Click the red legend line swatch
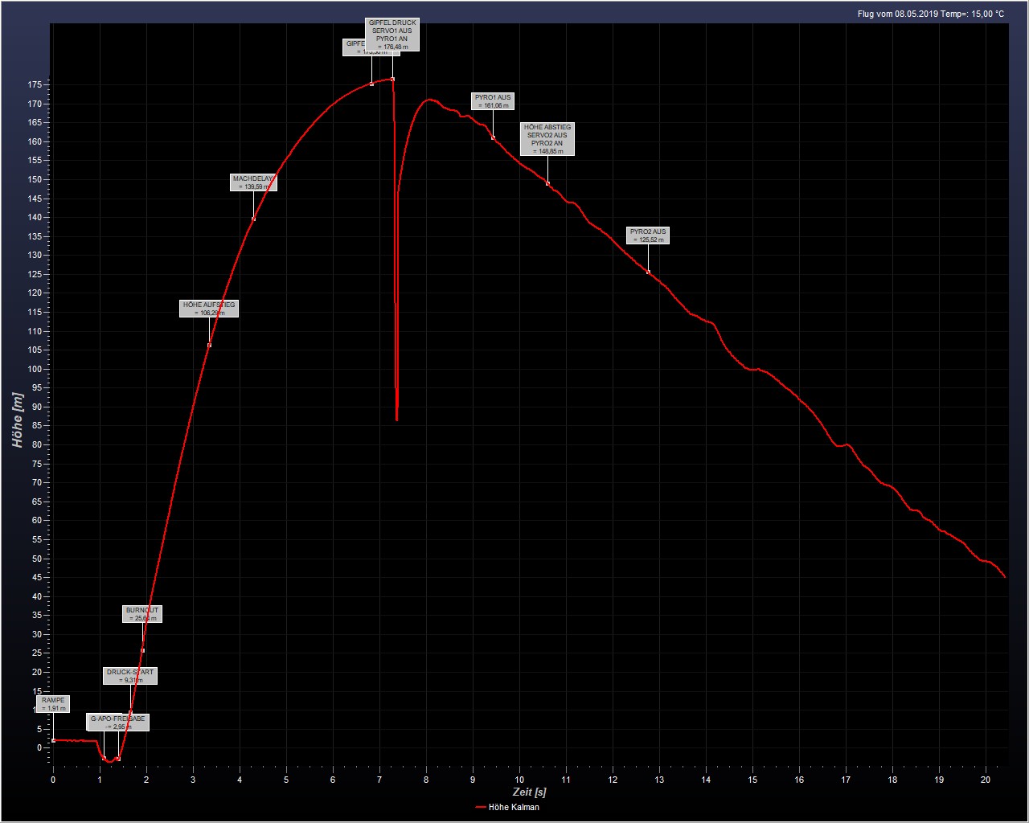Image resolution: width=1029 pixels, height=823 pixels. tap(481, 807)
